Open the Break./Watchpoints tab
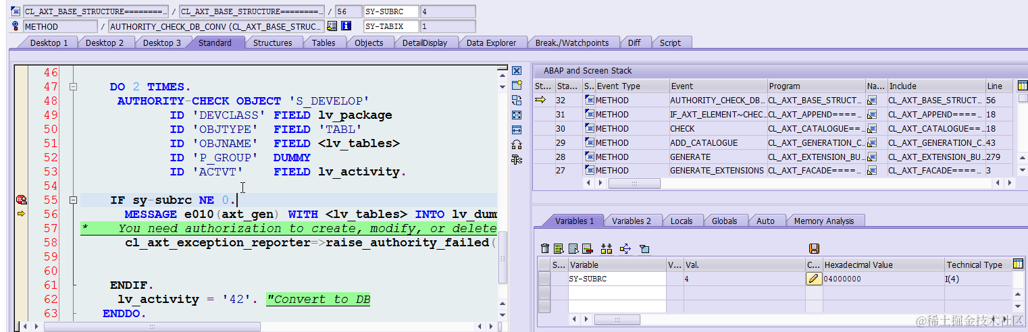Viewport: 1028px width, 332px height. click(572, 43)
